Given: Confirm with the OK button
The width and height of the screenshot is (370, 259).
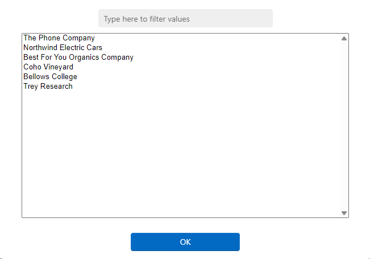Looking at the screenshot, I should click(185, 242).
